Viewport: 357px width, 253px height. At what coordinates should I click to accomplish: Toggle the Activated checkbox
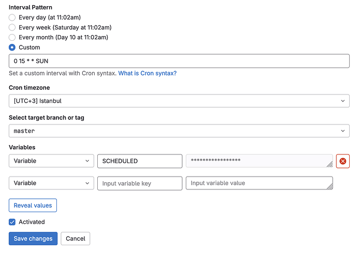[12, 222]
